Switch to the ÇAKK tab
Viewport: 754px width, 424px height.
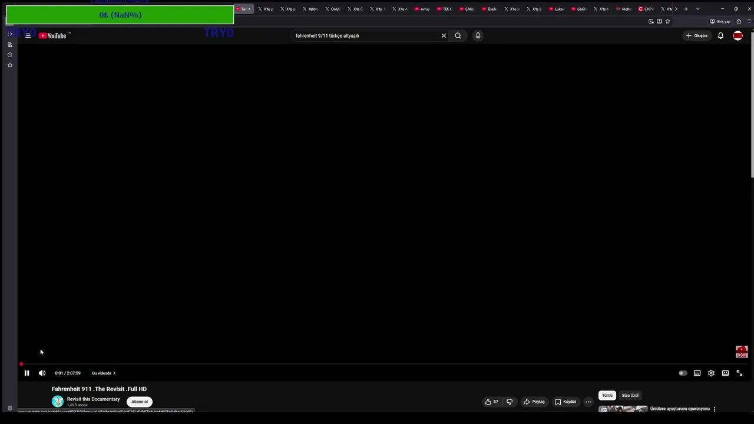point(467,9)
